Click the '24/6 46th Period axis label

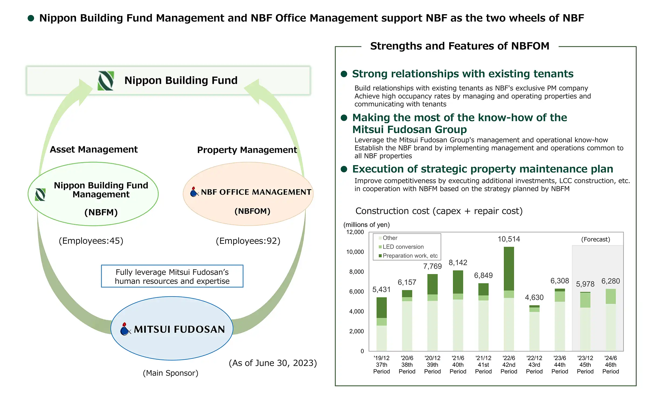pyautogui.click(x=611, y=365)
